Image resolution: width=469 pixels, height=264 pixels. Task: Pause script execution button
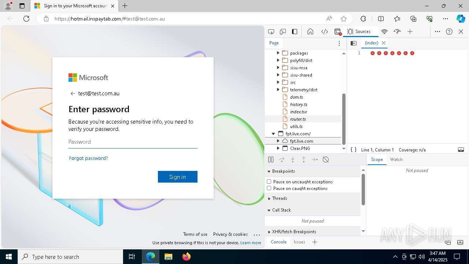(271, 159)
